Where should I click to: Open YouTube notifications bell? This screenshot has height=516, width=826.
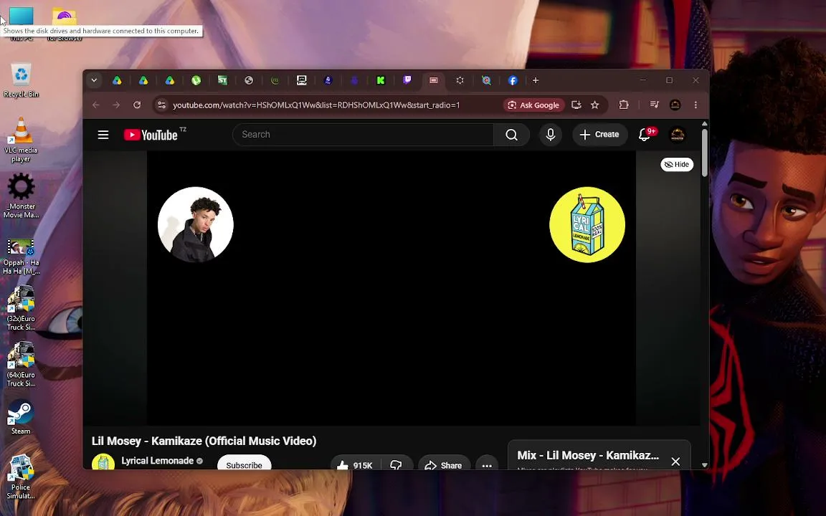(645, 135)
